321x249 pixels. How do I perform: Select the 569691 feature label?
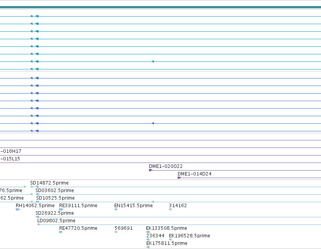[x=124, y=228]
